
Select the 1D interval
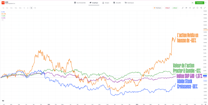[x=31, y=8]
